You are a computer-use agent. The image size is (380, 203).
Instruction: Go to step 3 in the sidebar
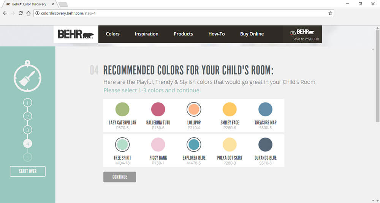click(x=28, y=130)
